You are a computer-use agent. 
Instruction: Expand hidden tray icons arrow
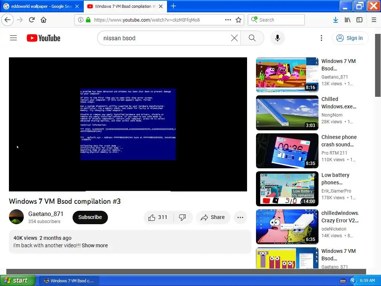coord(353,281)
